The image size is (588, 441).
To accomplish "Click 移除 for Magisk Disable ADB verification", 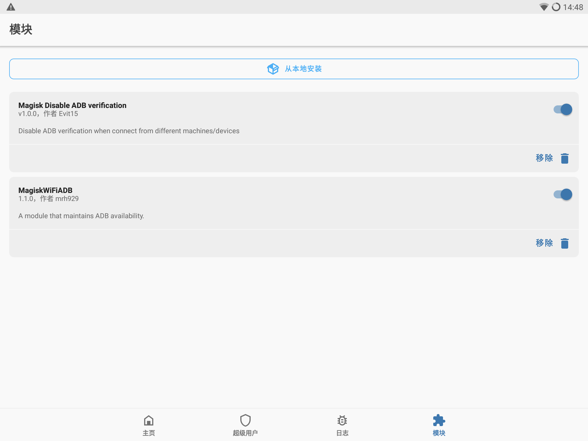I will pyautogui.click(x=544, y=158).
